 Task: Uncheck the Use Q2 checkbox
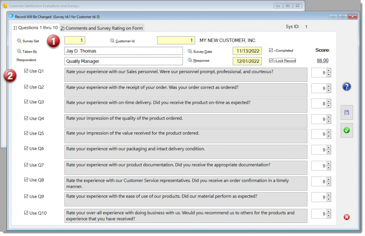pos(26,87)
